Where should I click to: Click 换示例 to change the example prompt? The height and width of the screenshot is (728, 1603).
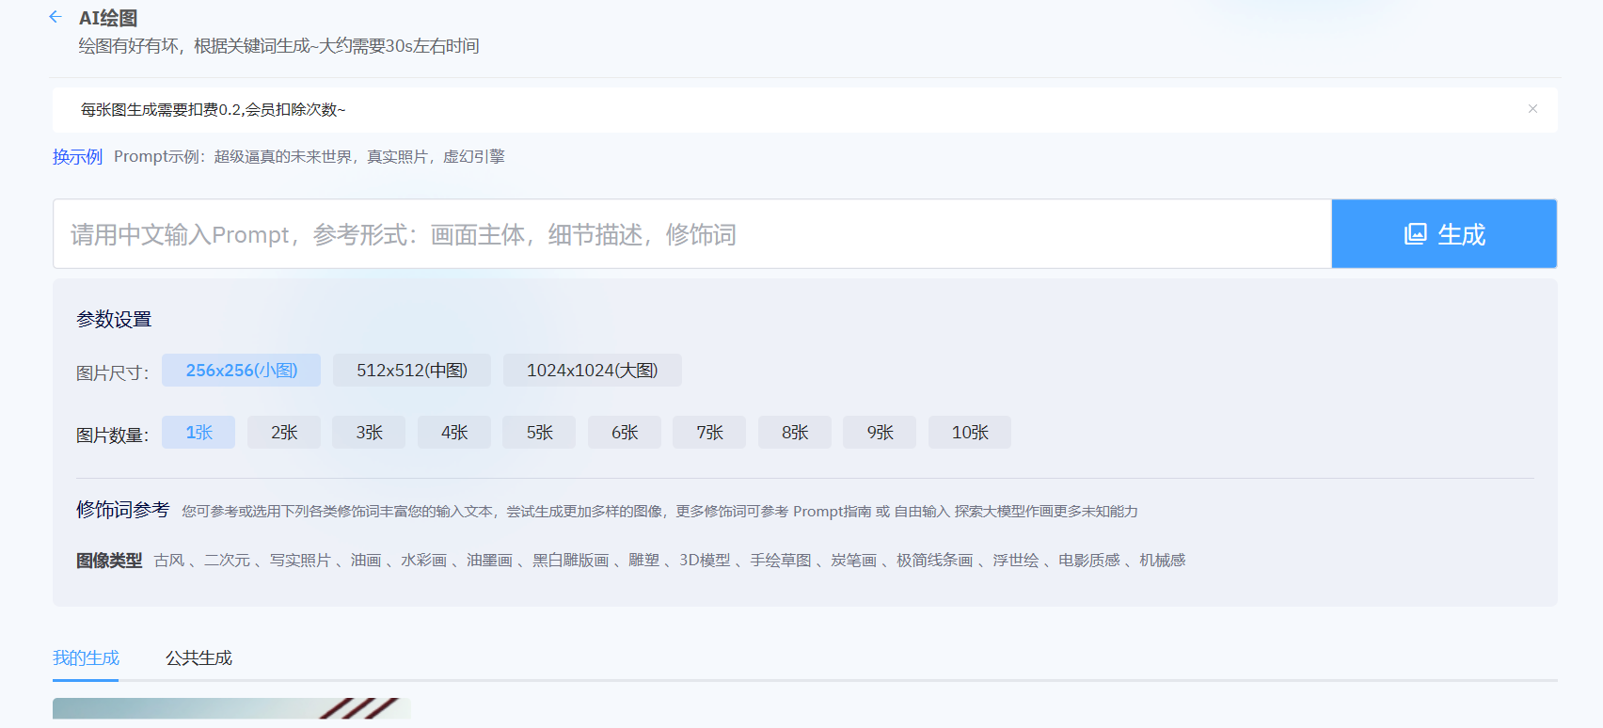pyautogui.click(x=77, y=157)
